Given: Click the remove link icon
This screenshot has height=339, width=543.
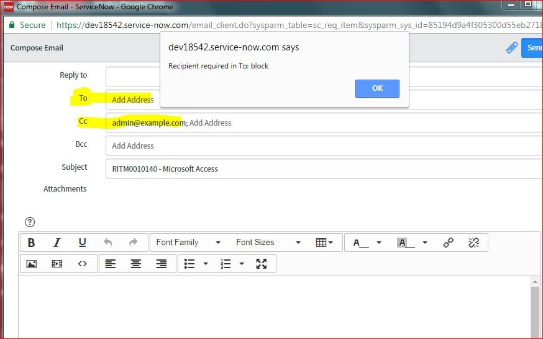Looking at the screenshot, I should click(x=473, y=243).
